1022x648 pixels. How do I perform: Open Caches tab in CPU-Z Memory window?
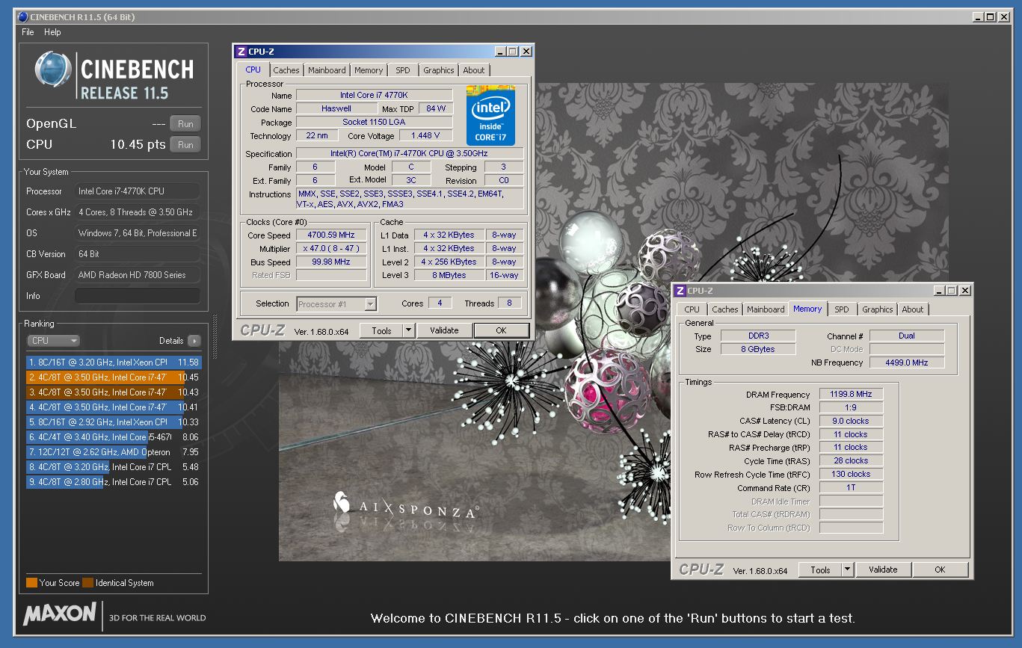pos(724,309)
